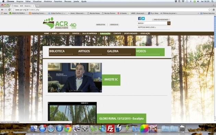The height and width of the screenshot is (135, 216).
Task: Open SALA DE IMPRENSA page
Action: click(x=89, y=34)
